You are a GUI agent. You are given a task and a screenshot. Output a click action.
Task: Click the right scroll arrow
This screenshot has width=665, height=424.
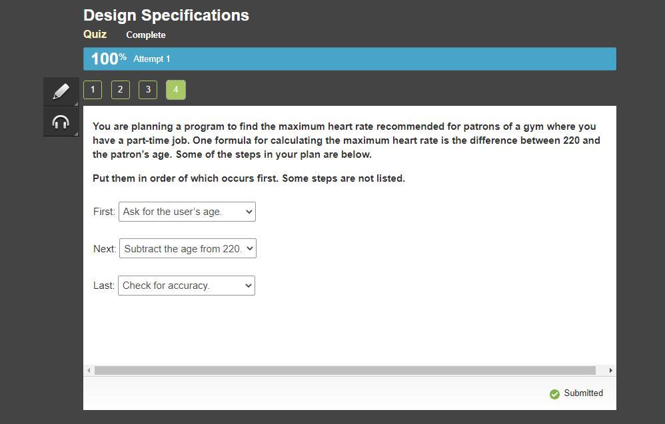coord(610,370)
